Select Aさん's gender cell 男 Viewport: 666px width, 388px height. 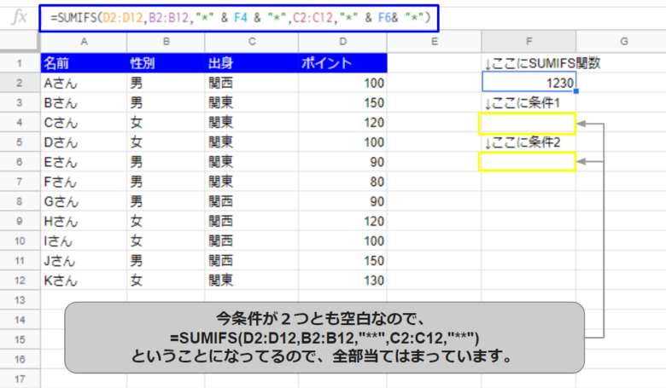pos(166,83)
